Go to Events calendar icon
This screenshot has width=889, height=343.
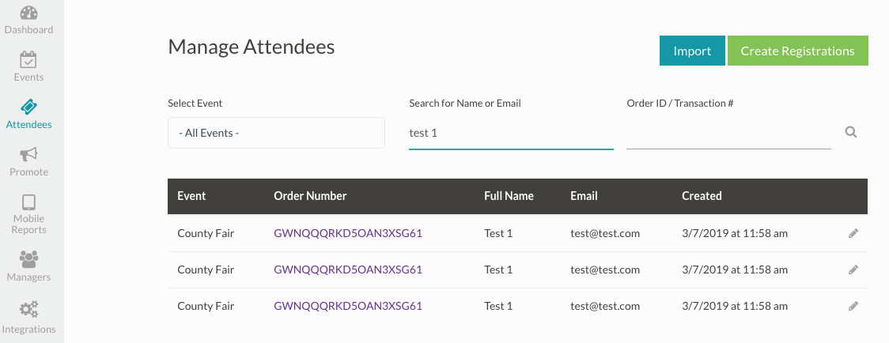click(x=28, y=60)
